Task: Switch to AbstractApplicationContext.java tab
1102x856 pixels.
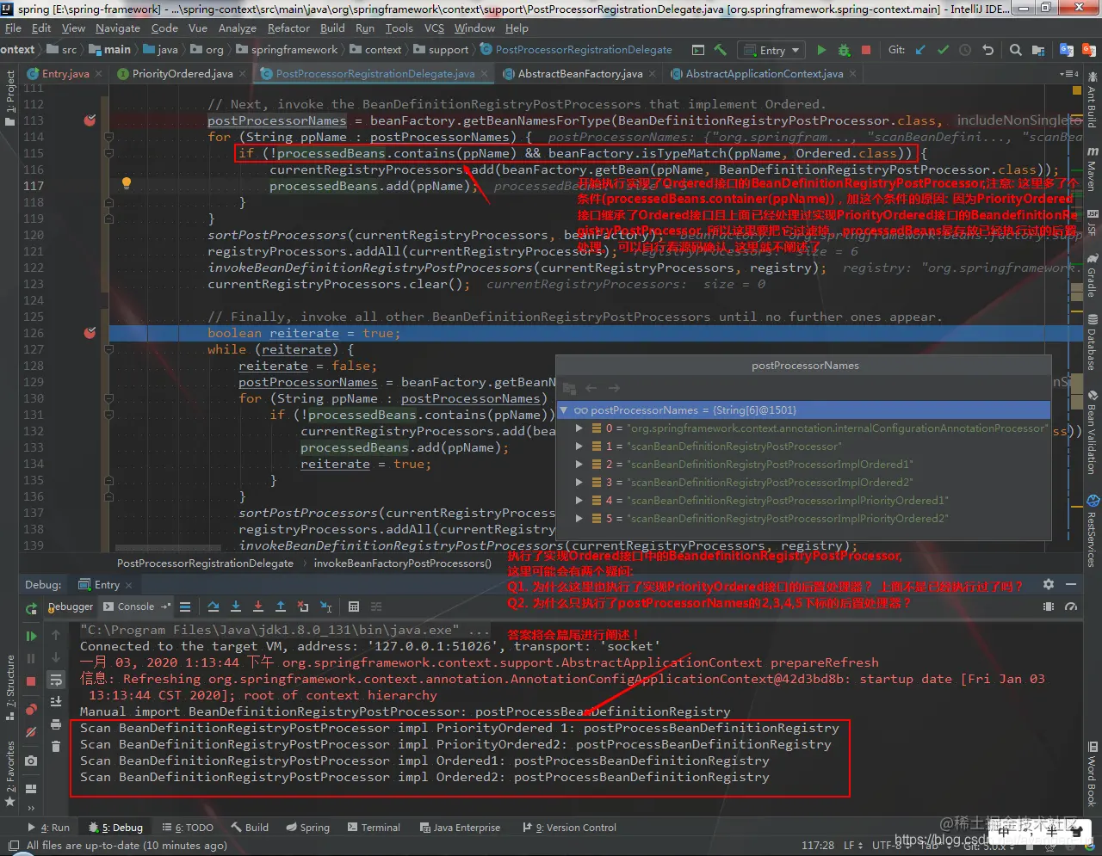Action: (765, 74)
